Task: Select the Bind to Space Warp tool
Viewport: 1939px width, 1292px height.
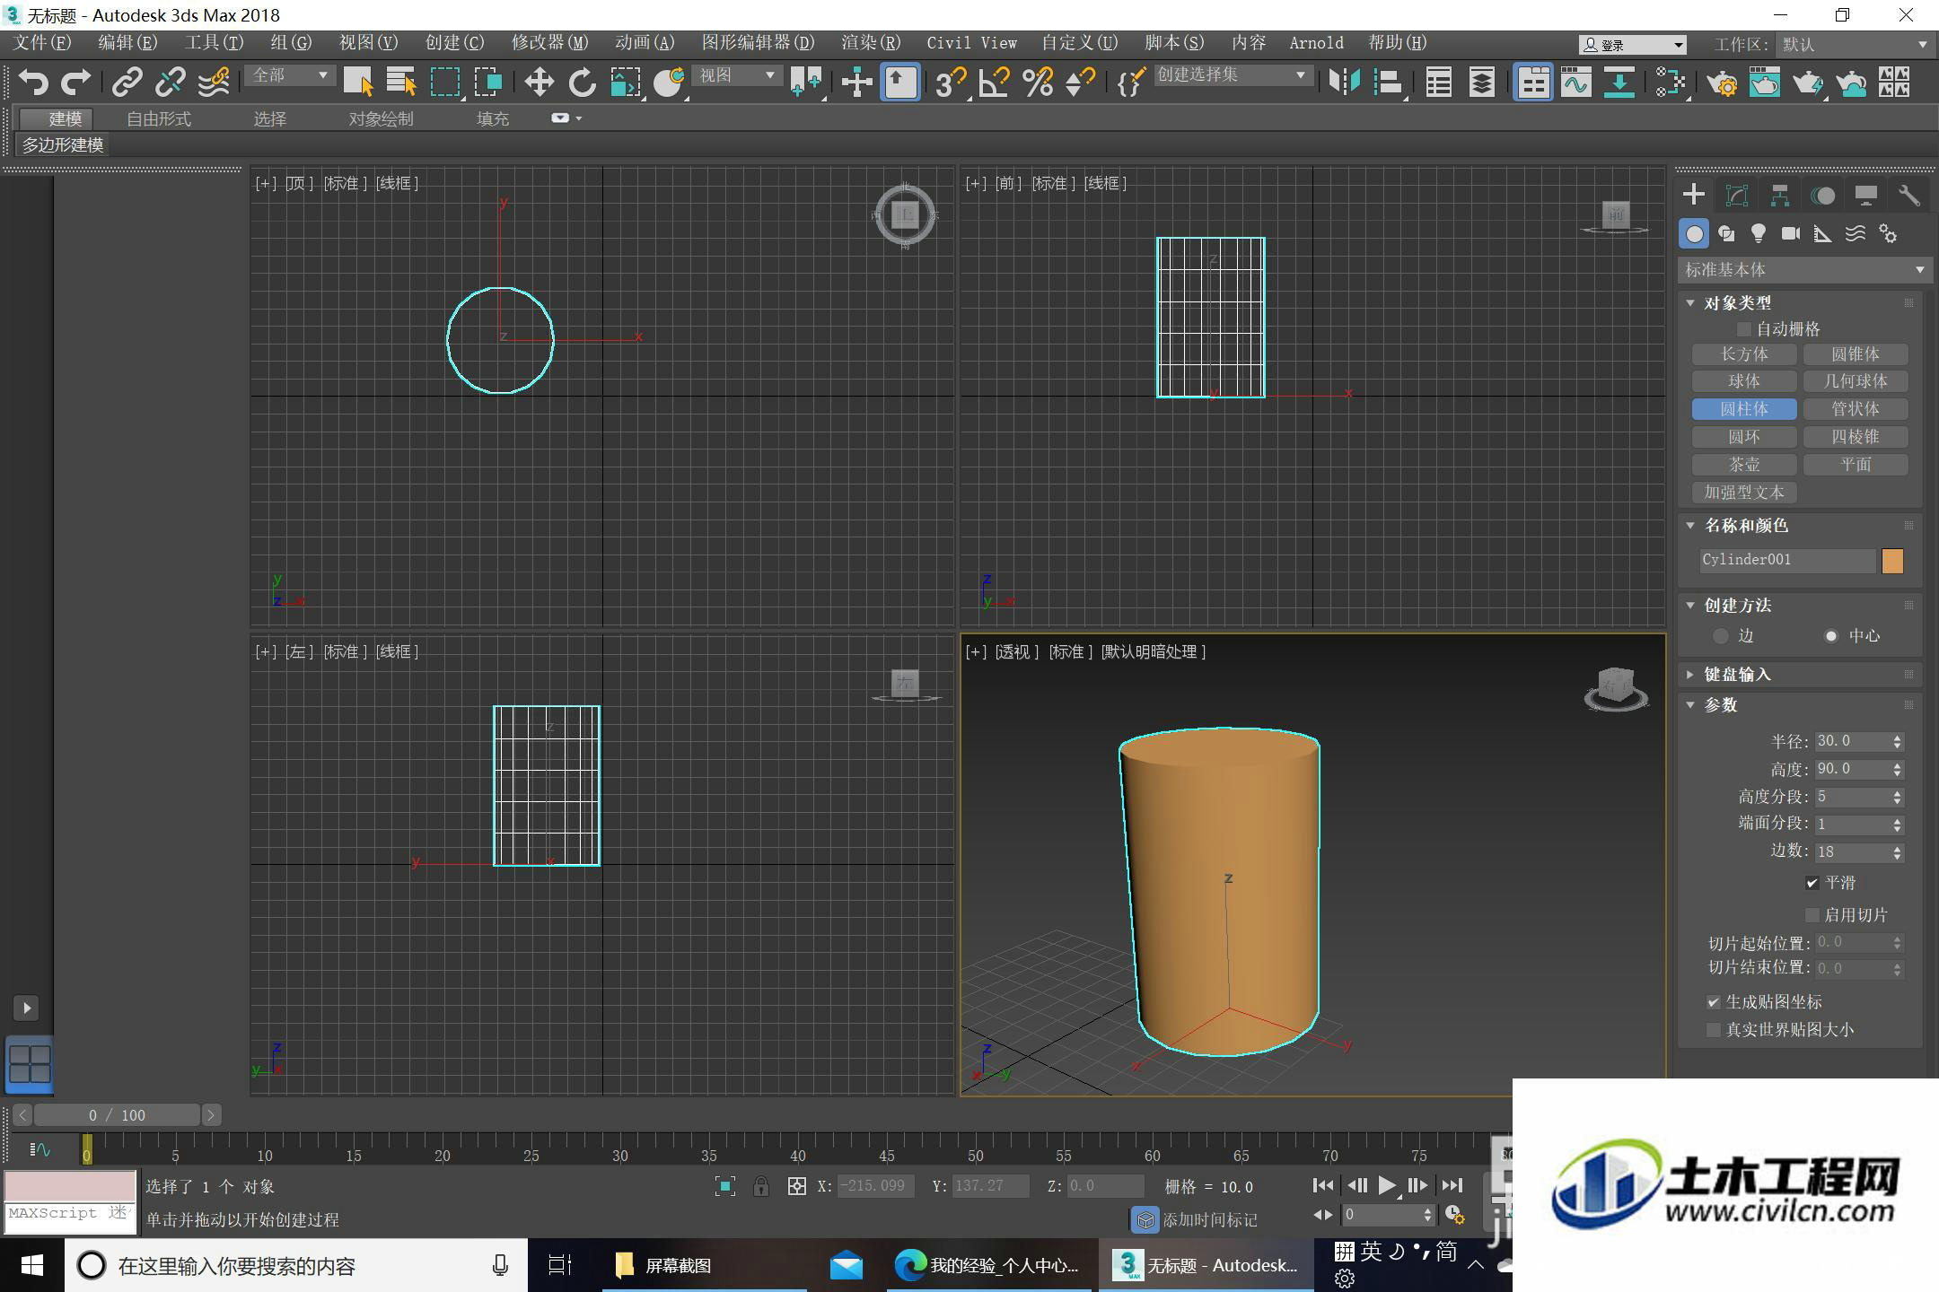Action: coord(214,83)
